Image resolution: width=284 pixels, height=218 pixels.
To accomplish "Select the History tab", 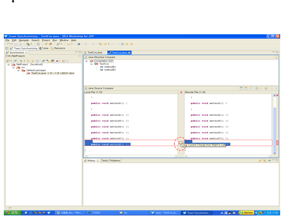I will (x=92, y=161).
